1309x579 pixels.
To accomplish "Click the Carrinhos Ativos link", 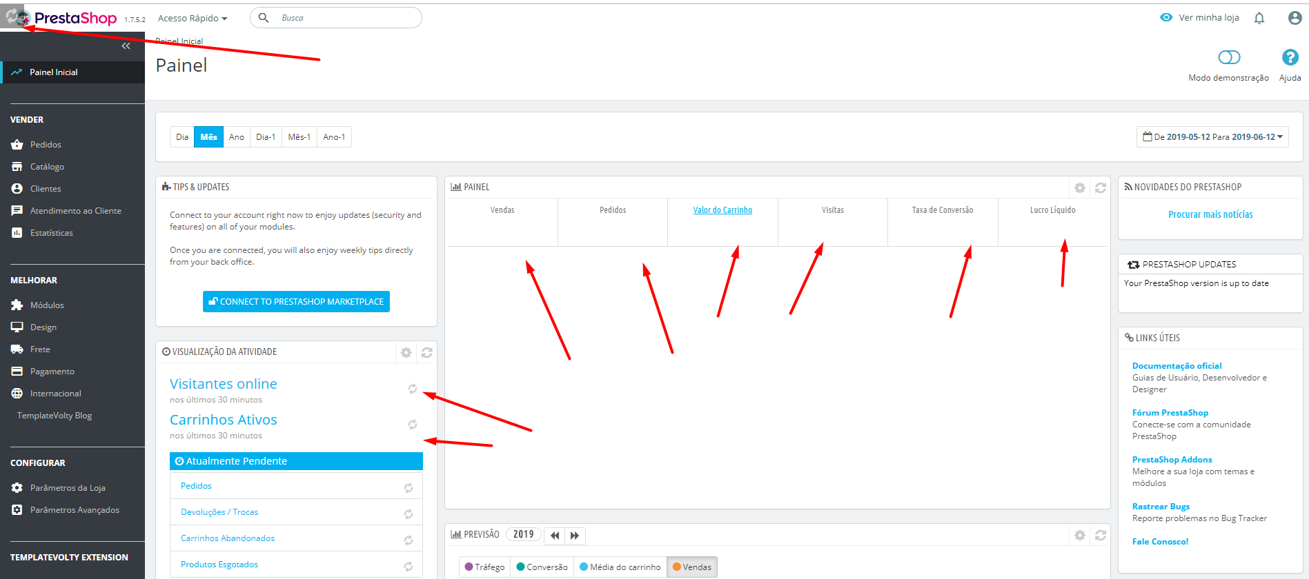I will coord(224,420).
